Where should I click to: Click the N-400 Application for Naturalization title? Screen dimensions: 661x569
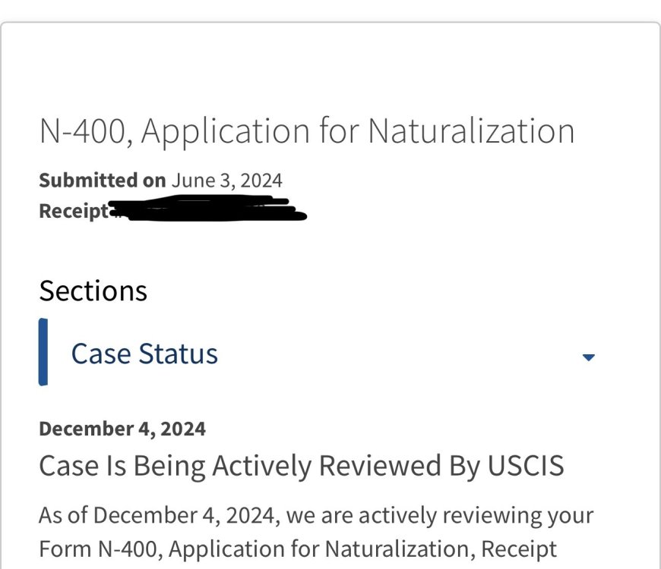coord(306,131)
